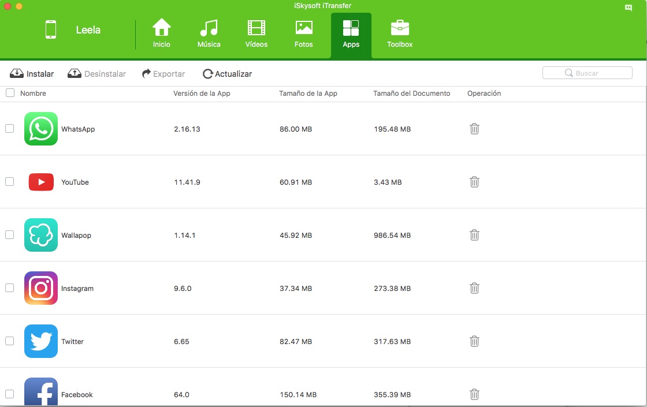Click the 86.00 MB app size cell

click(296, 129)
